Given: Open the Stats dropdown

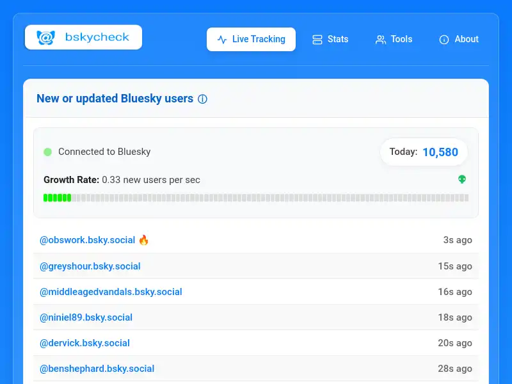Looking at the screenshot, I should click(330, 39).
